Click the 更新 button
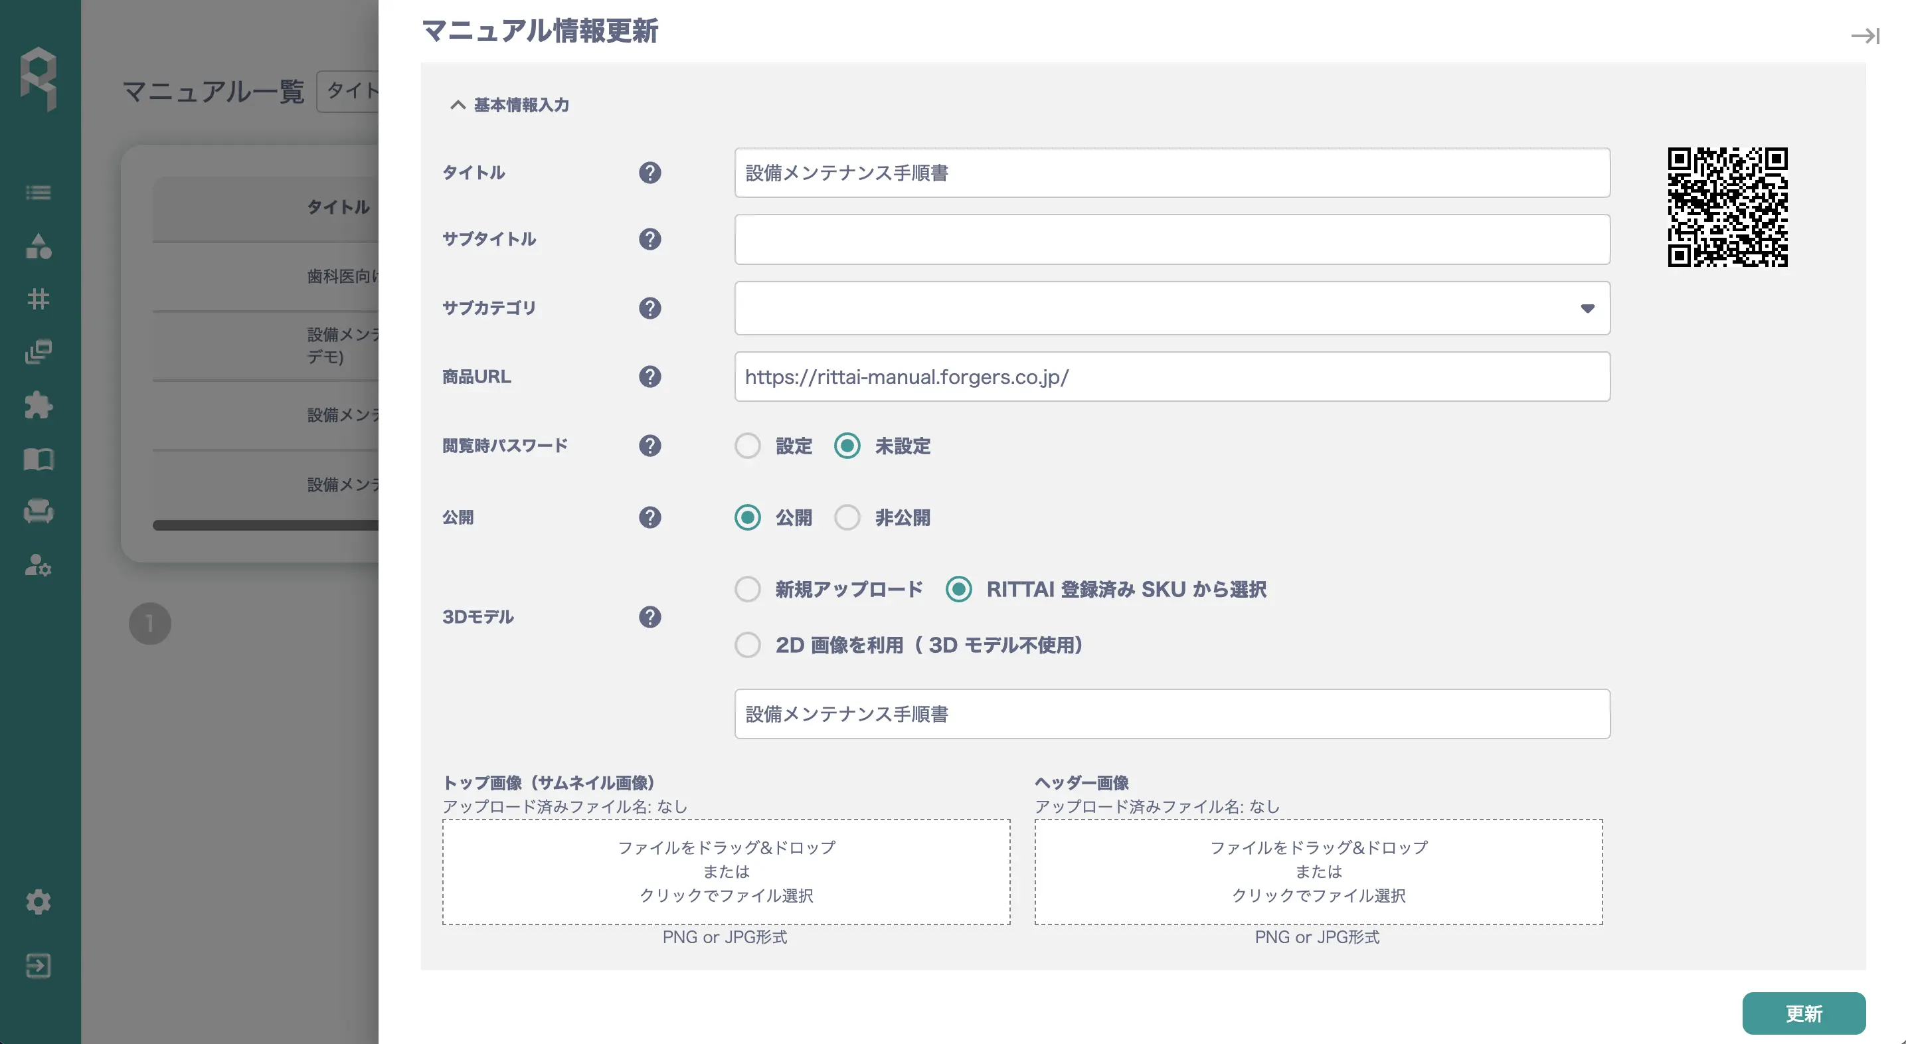This screenshot has width=1906, height=1044. click(x=1803, y=1013)
